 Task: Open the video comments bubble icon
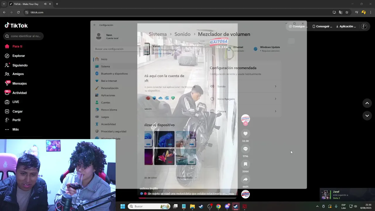(246, 149)
